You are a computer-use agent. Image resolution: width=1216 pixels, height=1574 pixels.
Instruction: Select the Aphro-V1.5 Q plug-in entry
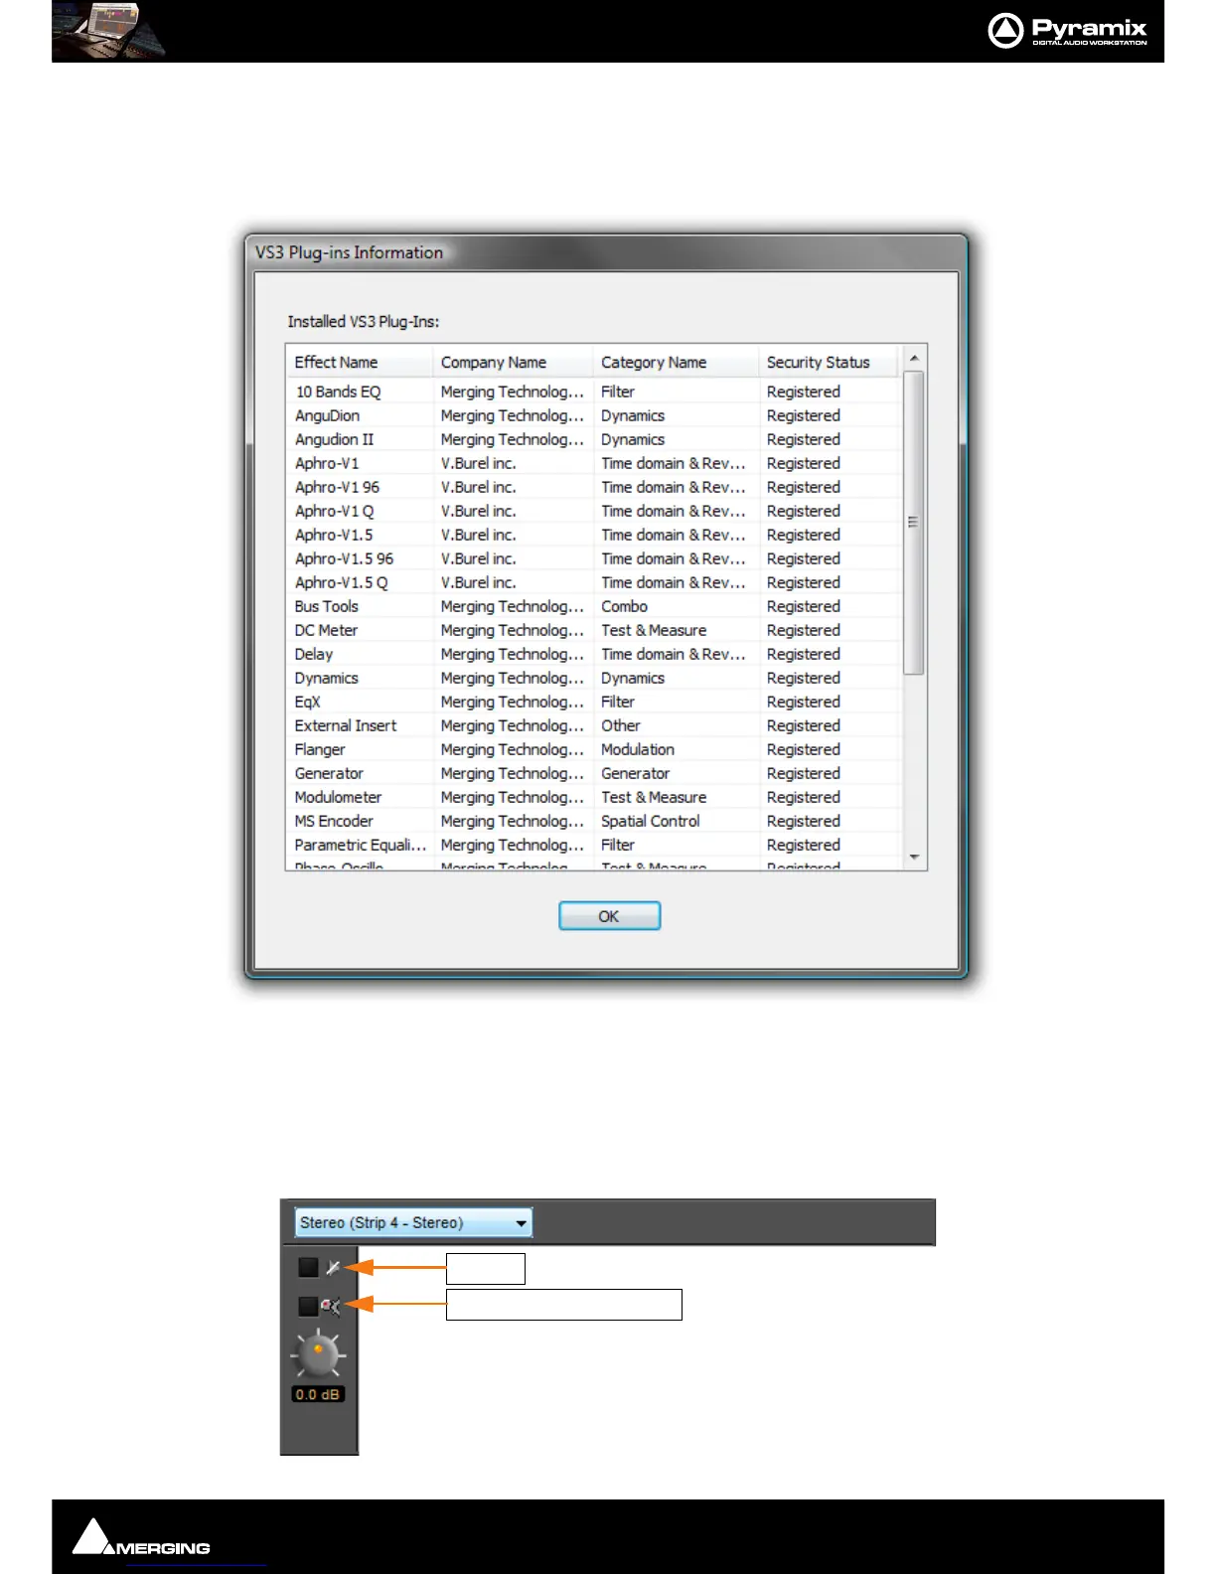(x=594, y=582)
